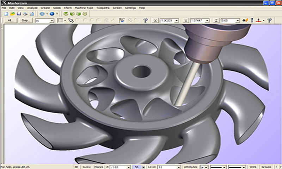Open the Edit menu
Image resolution: width=282 pixels, height=169 pixels.
coord(12,8)
